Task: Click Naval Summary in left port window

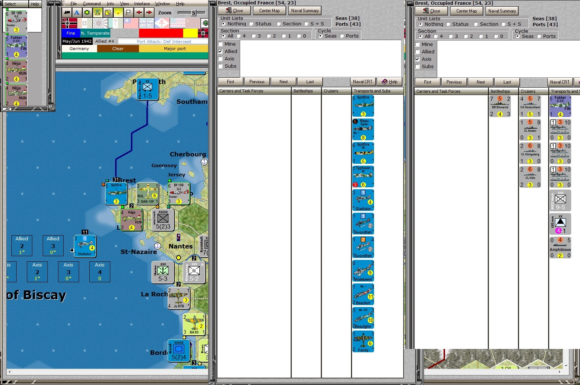Action: click(305, 11)
